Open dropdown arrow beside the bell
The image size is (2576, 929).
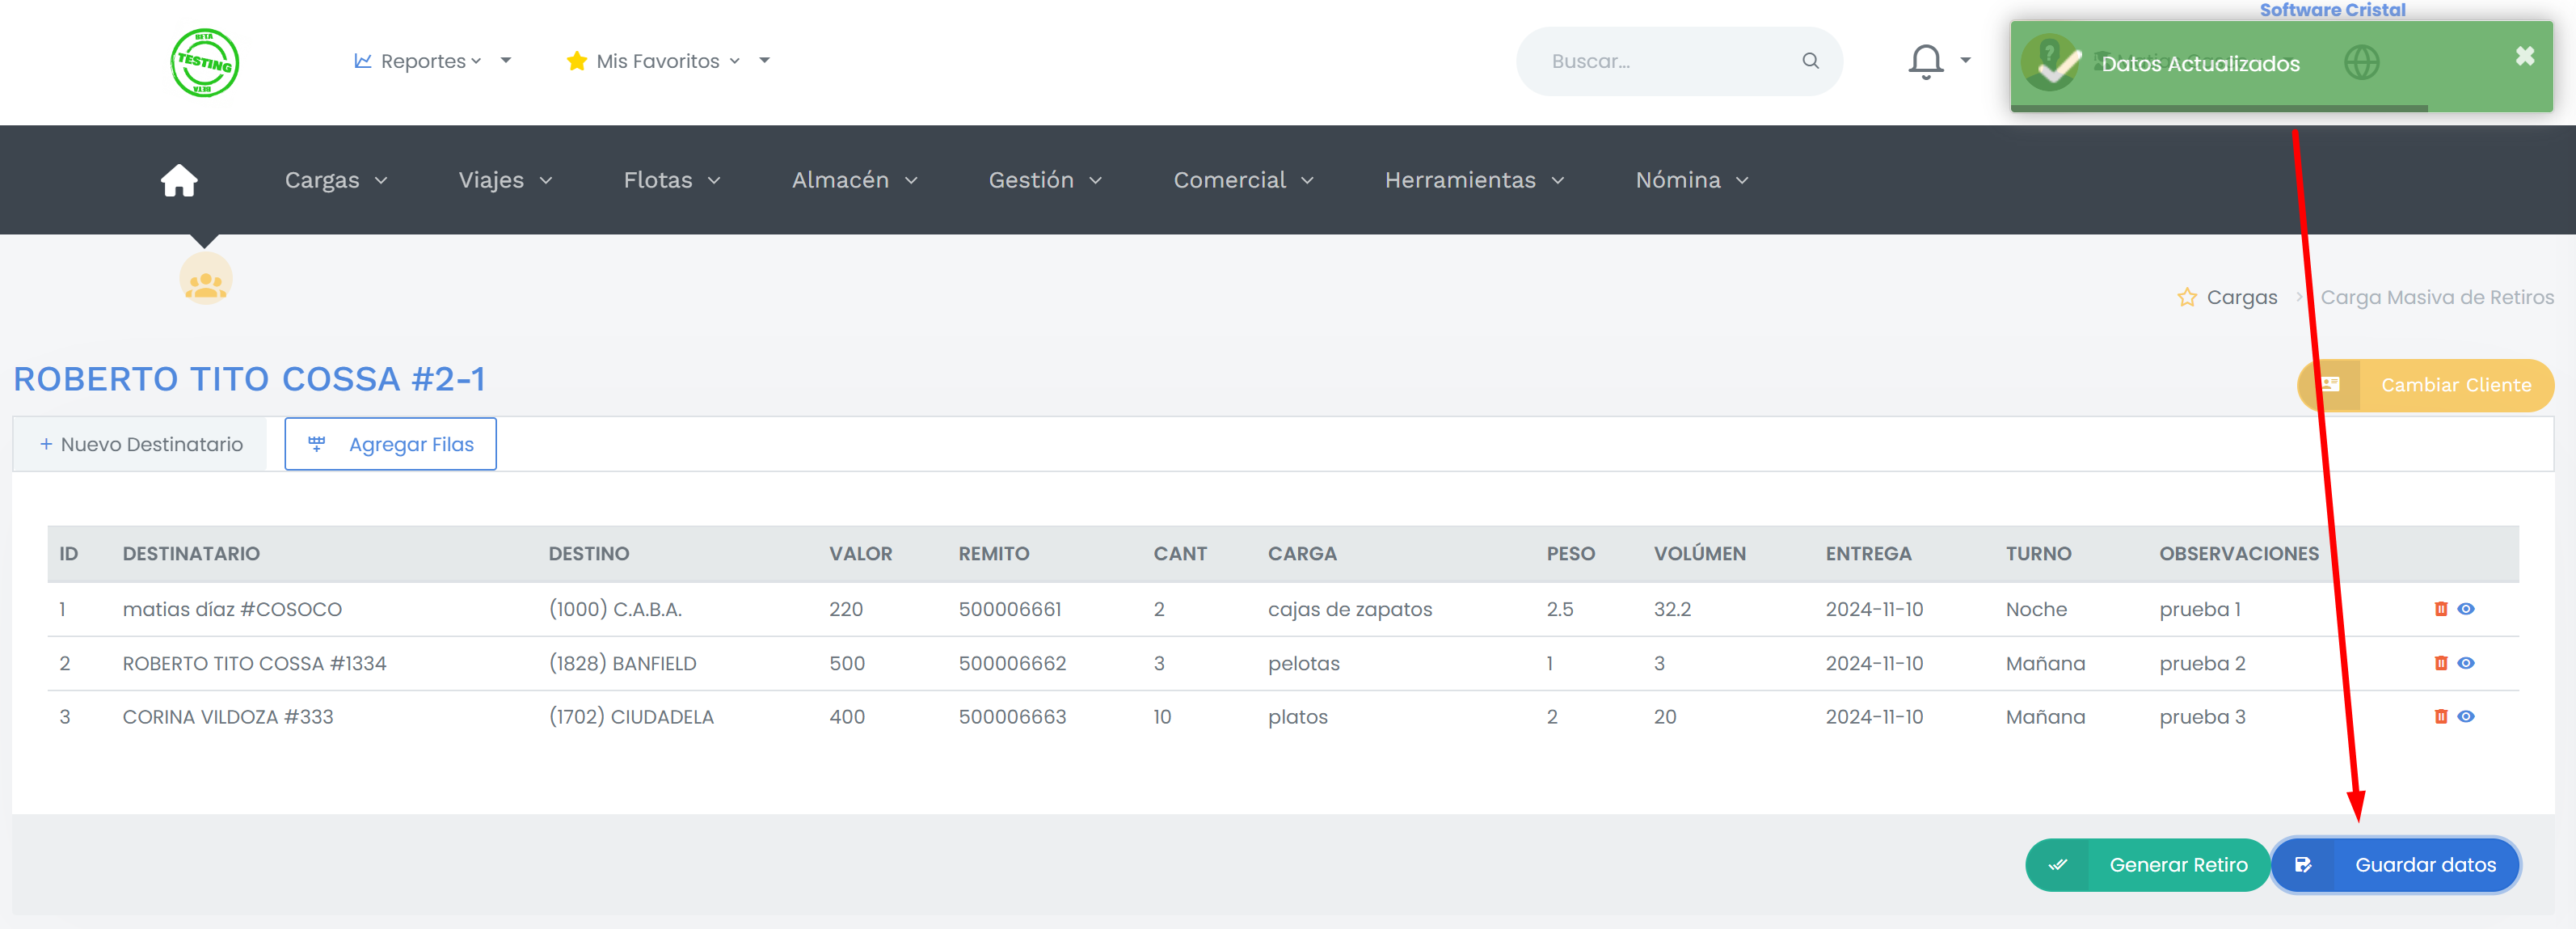[x=1965, y=60]
